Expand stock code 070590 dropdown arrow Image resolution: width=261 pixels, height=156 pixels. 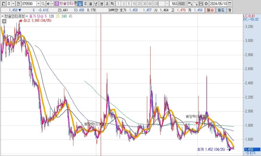point(38,3)
